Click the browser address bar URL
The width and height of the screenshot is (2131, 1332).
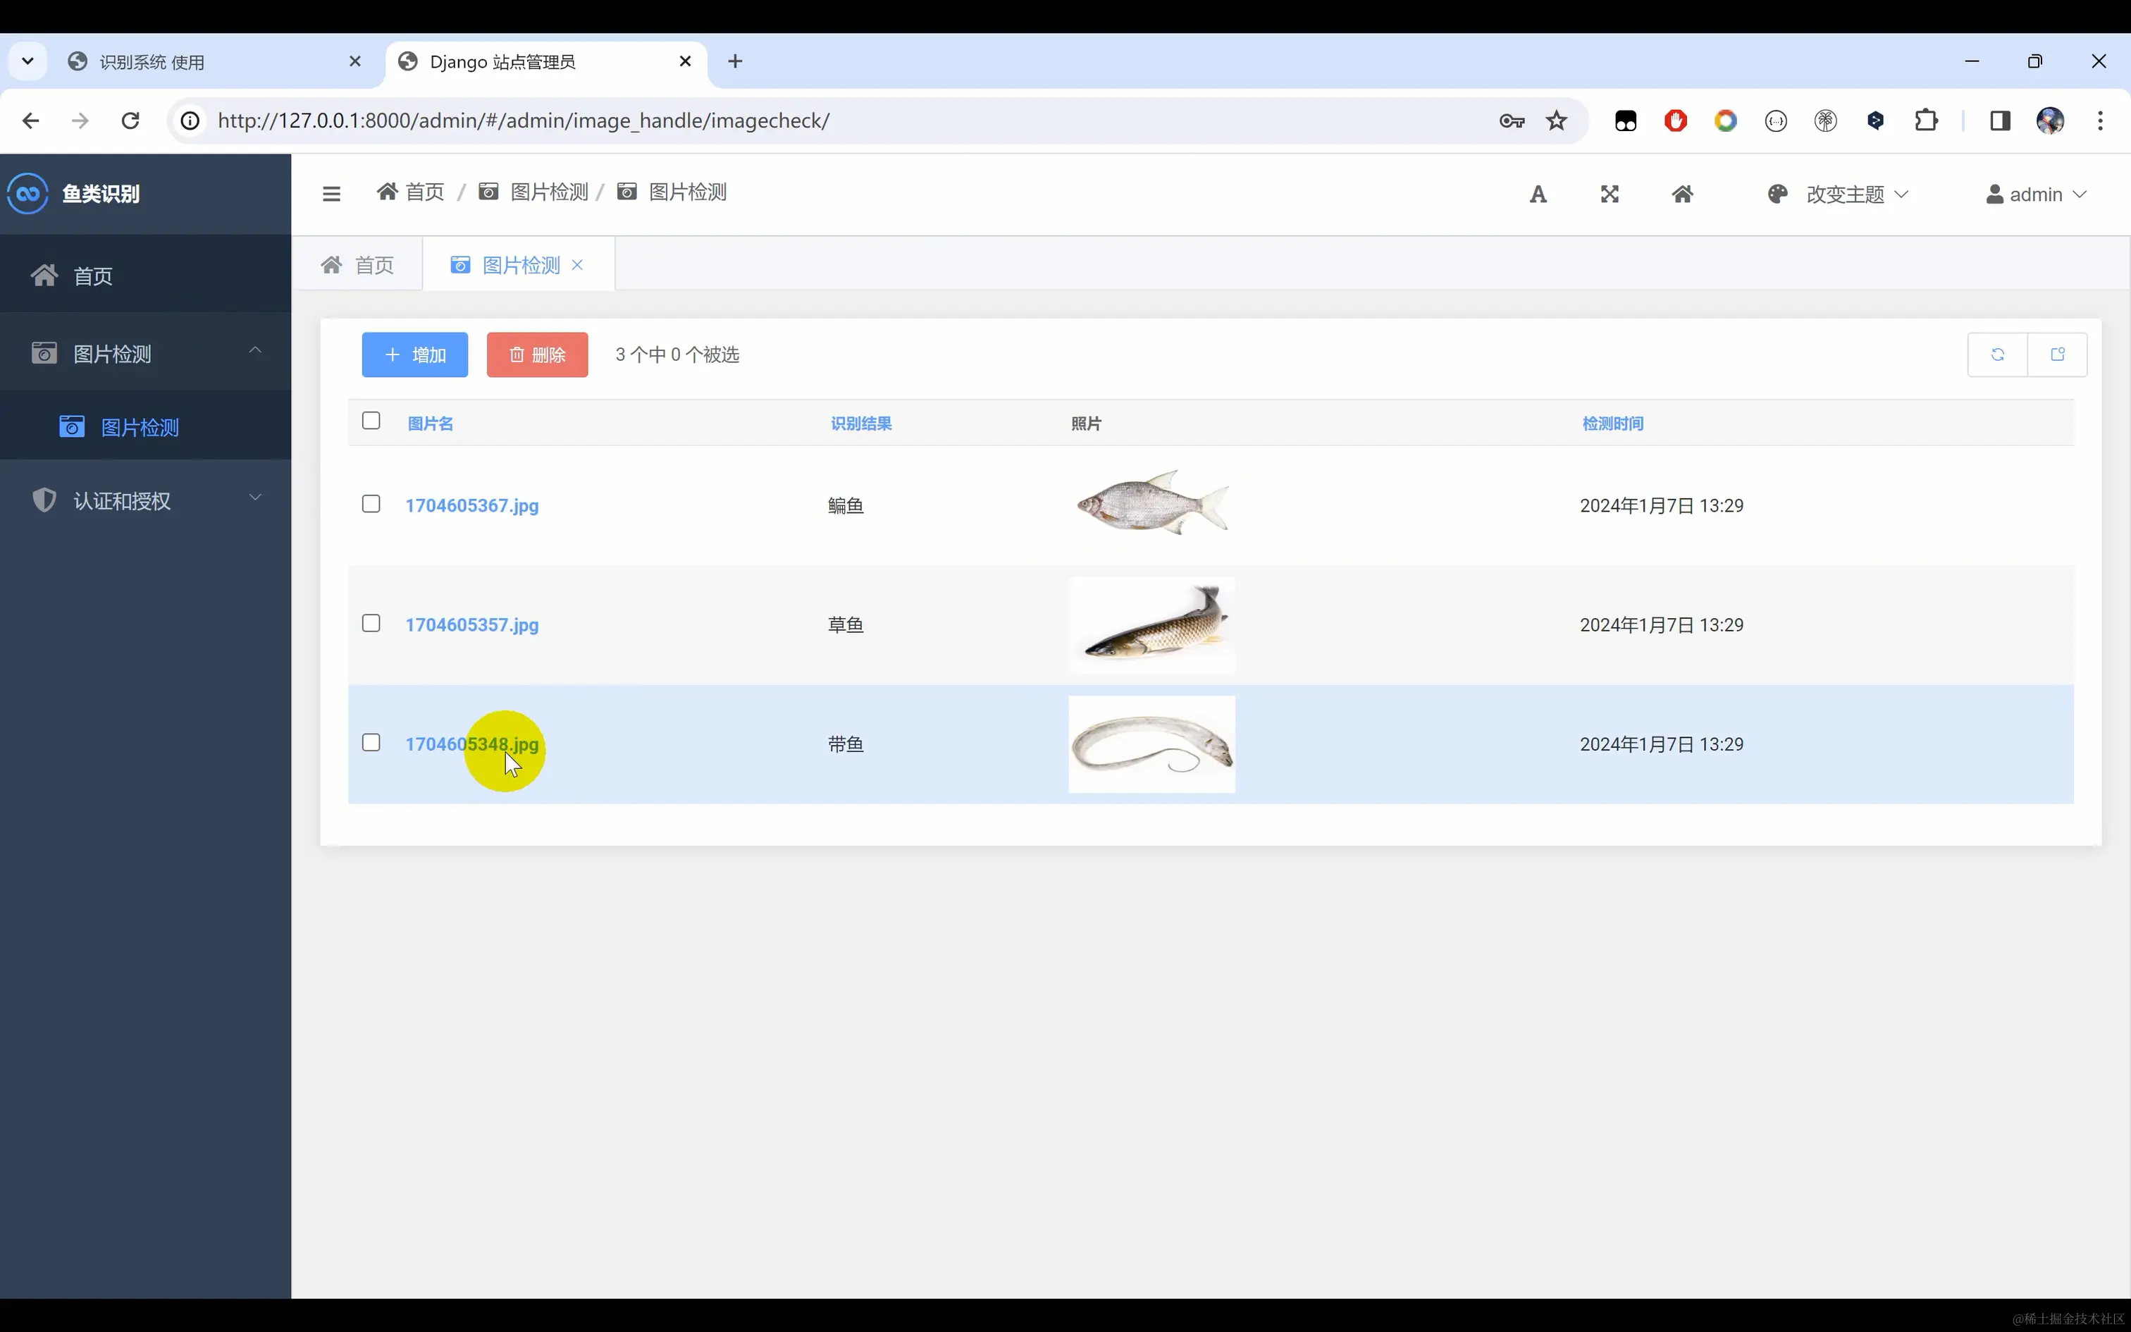point(524,121)
